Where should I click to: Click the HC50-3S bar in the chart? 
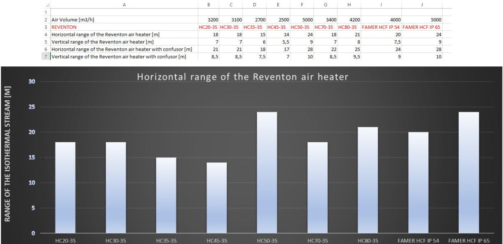tap(267, 173)
